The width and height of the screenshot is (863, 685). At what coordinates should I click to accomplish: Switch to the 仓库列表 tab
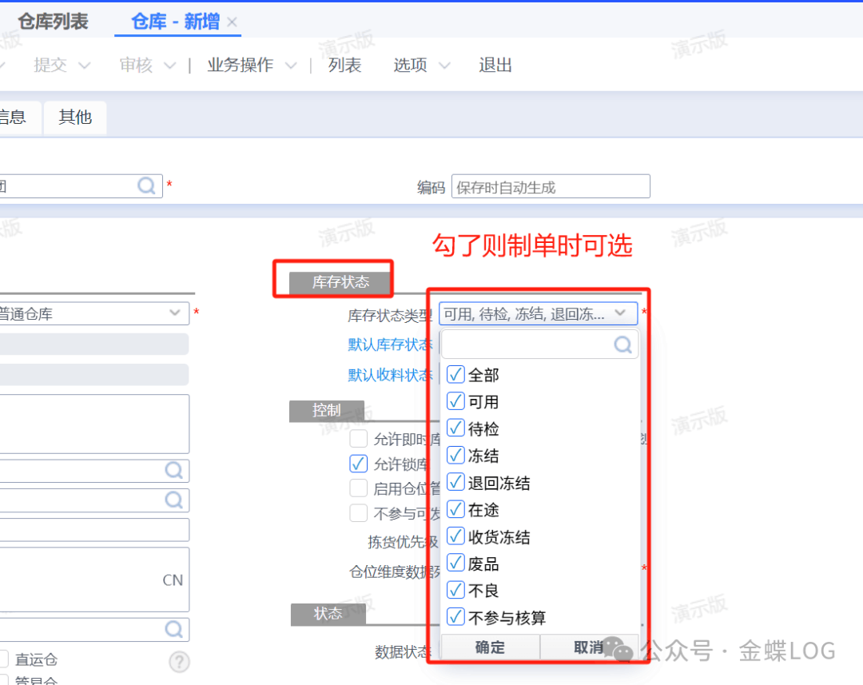(53, 22)
